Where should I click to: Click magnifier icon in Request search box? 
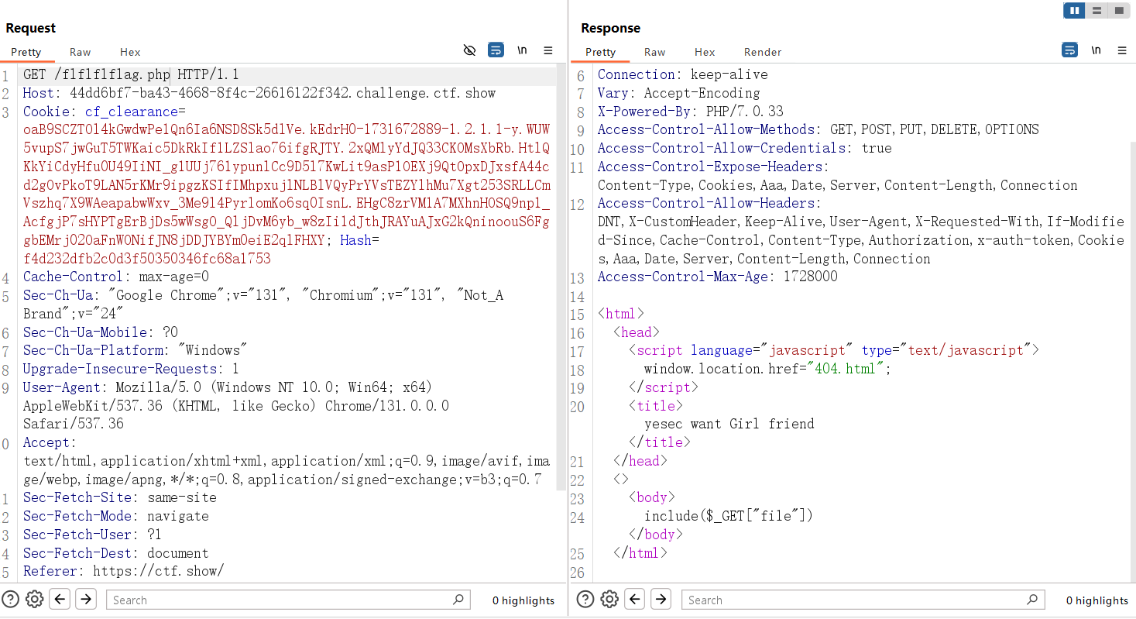tap(458, 599)
